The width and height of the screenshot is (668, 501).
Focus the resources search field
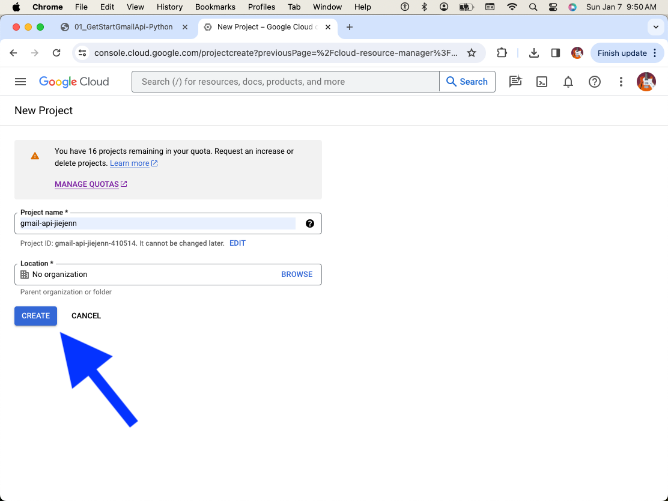(285, 81)
